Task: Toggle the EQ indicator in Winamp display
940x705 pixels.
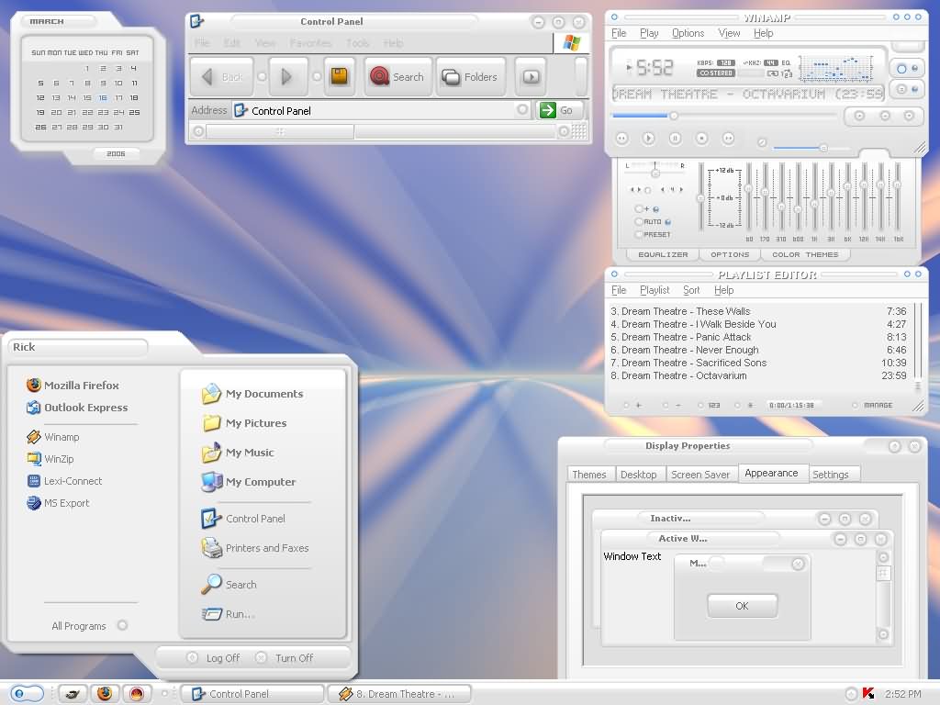Action: pos(786,62)
